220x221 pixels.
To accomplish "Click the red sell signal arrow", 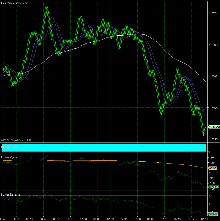I will (184, 76).
